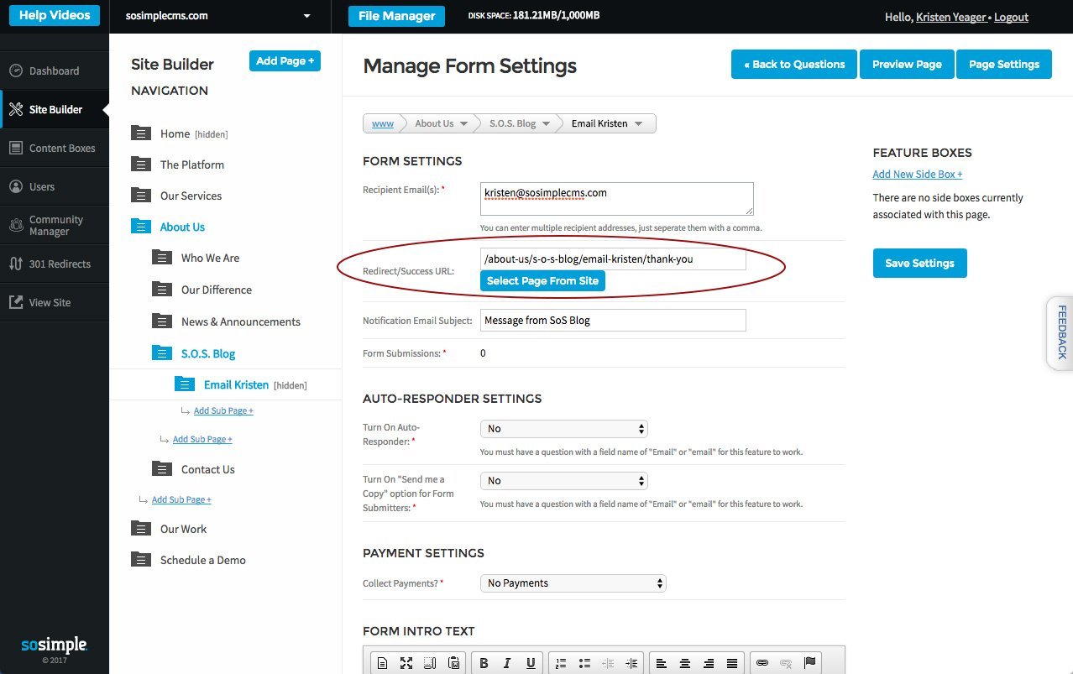Open Our Difference page

(x=217, y=290)
